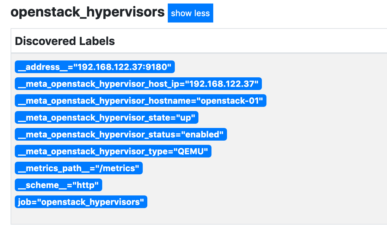387x232 pixels.
Task: Click the badge showing host IP 192.168.122.37
Action: click(138, 84)
